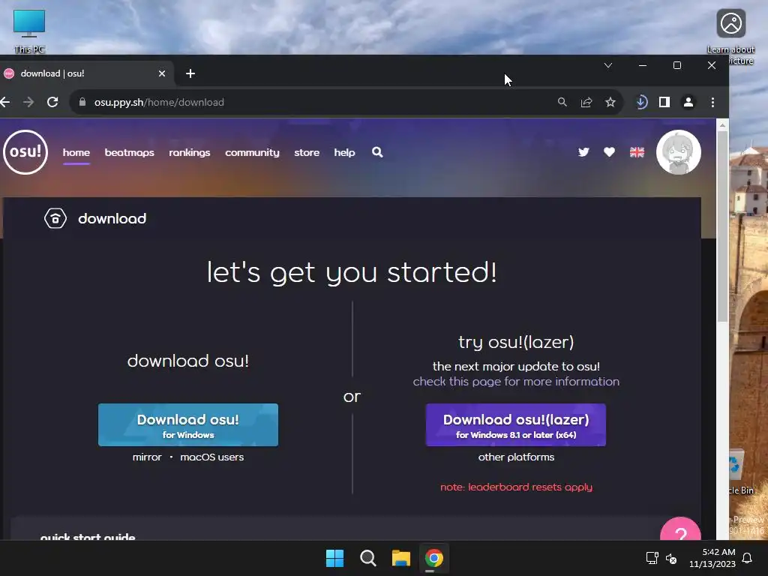Open a new tab with plus button
Viewport: 768px width, 576px height.
[x=190, y=73]
